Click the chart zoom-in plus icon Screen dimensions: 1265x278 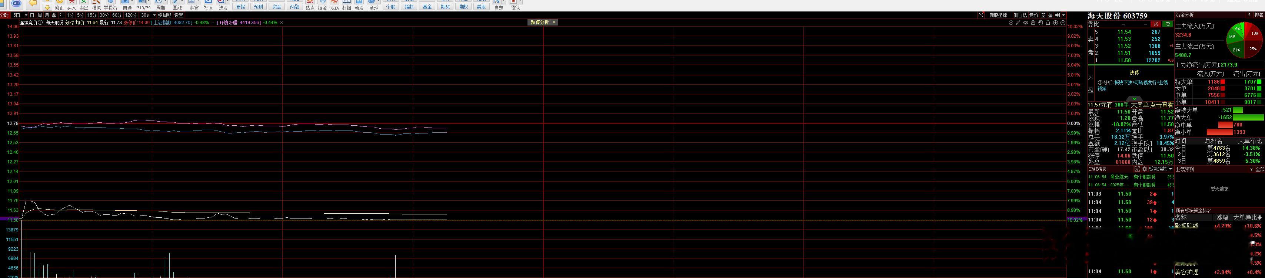click(1055, 23)
